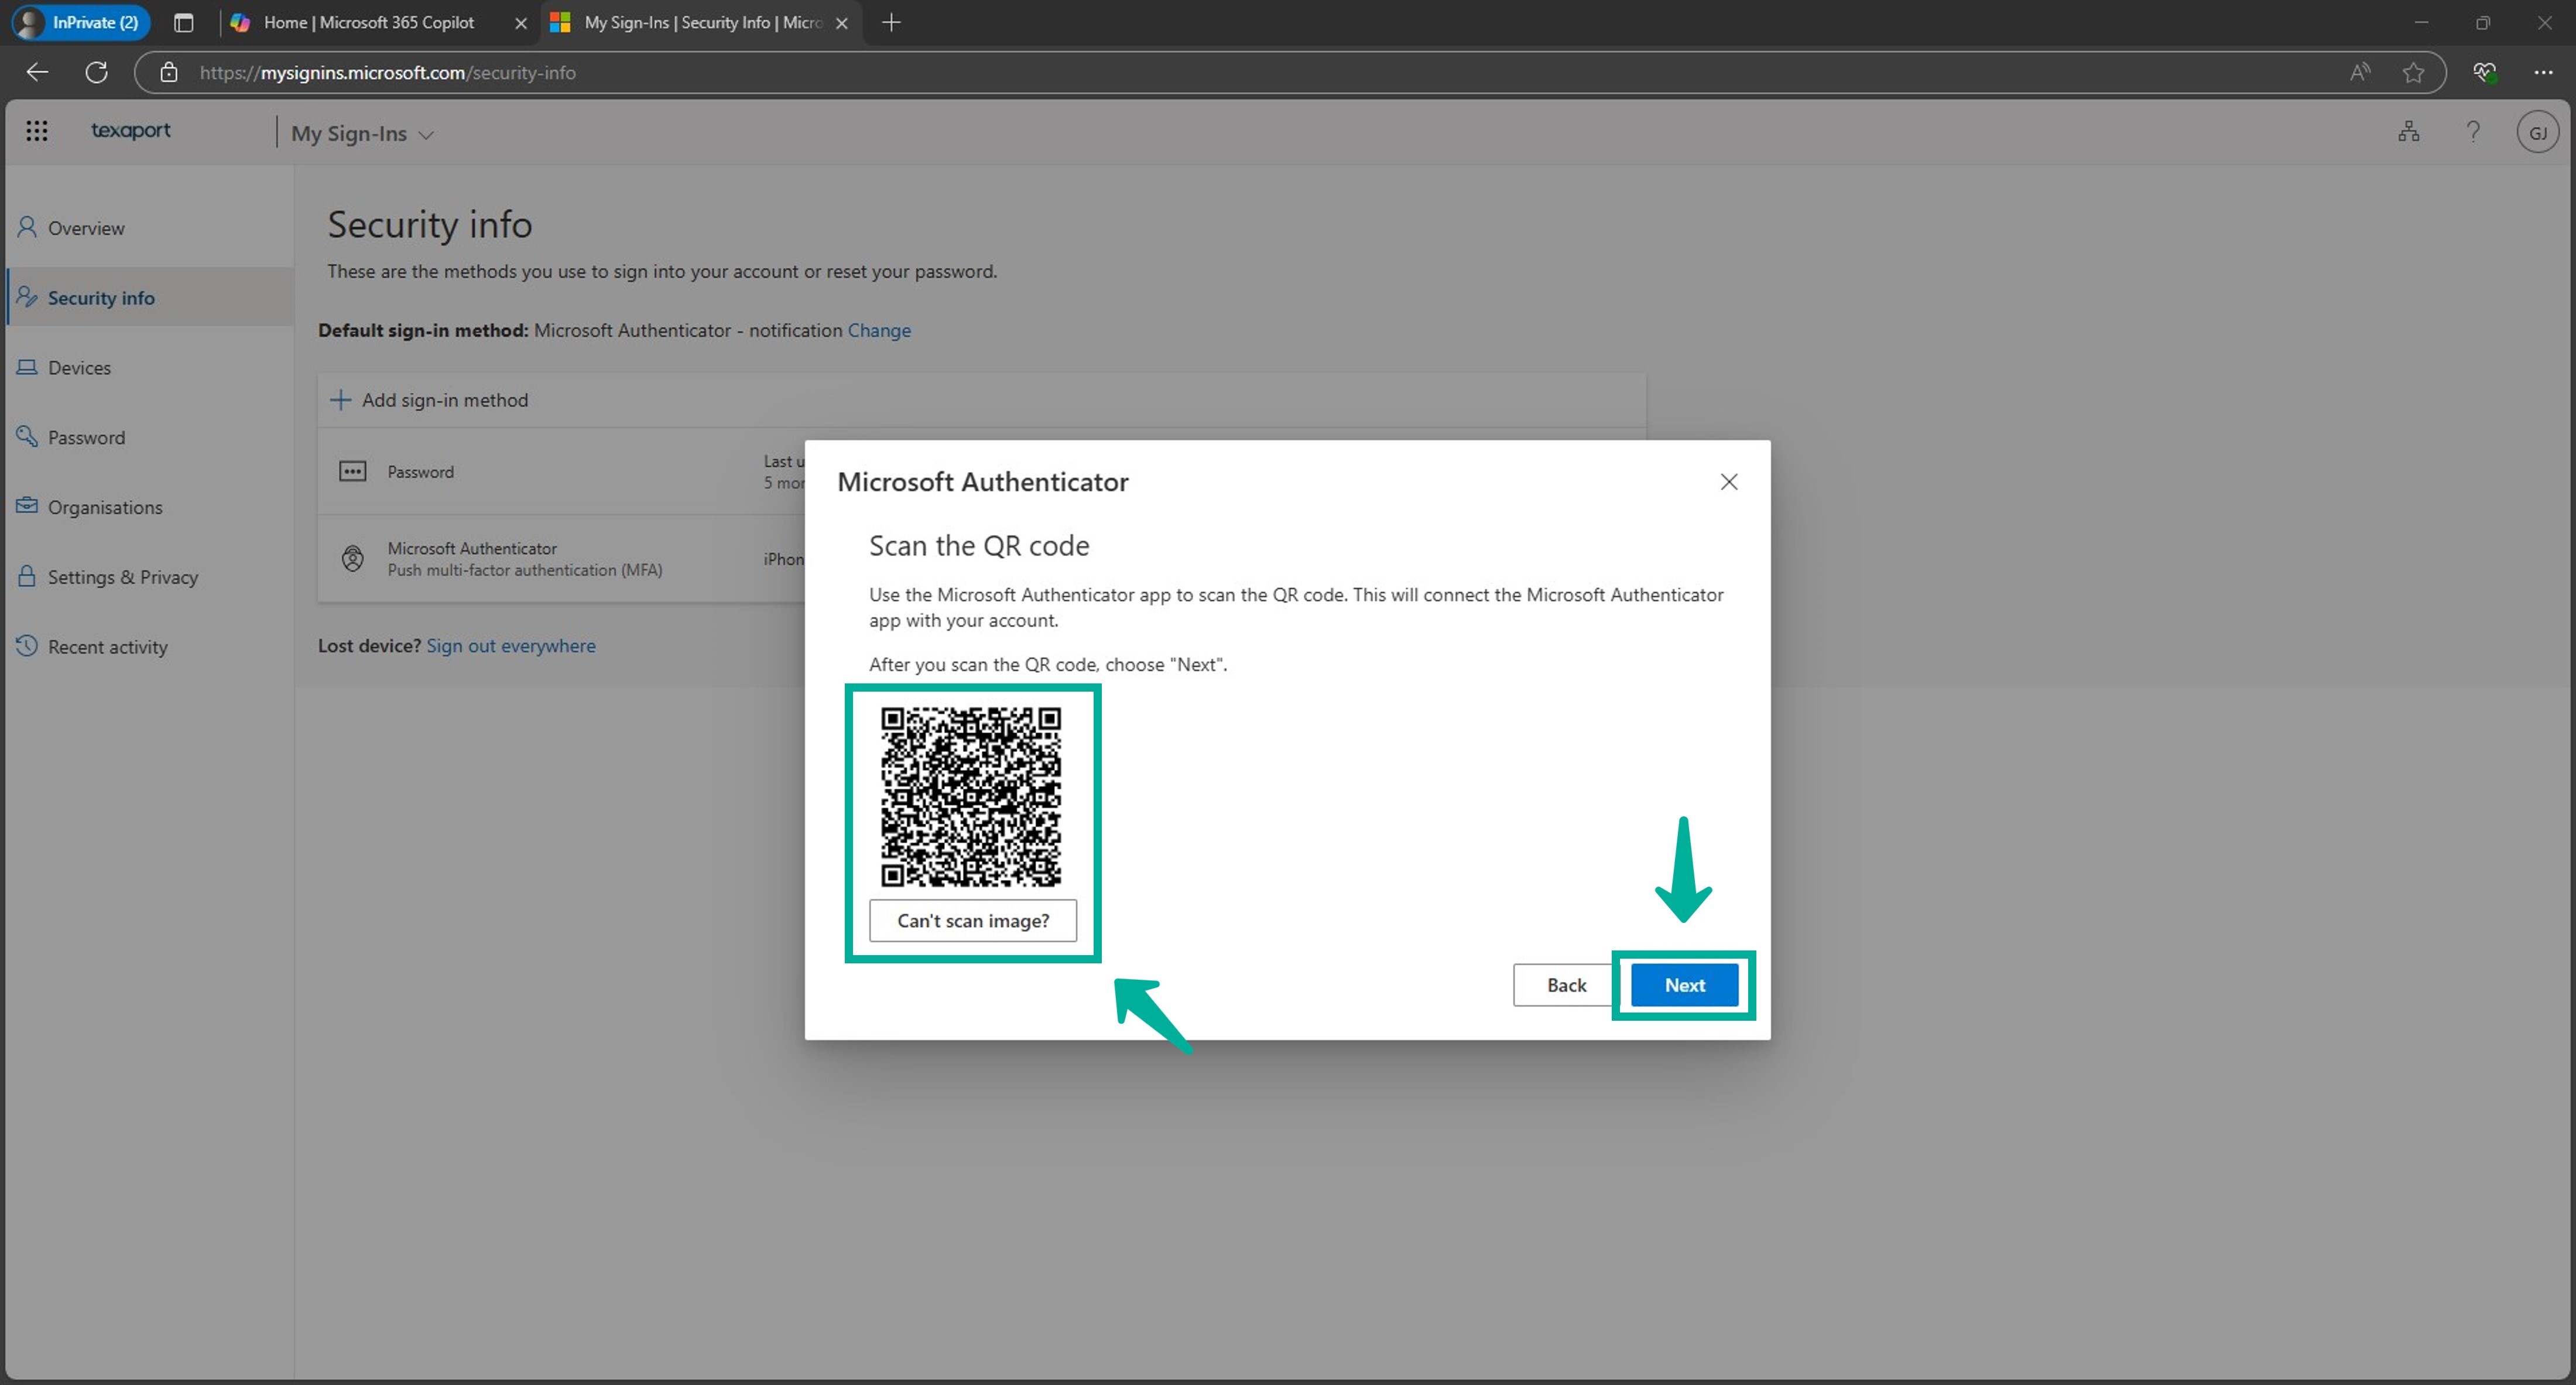Image resolution: width=2576 pixels, height=1385 pixels.
Task: Open the GJ account avatar menu
Action: (2538, 131)
